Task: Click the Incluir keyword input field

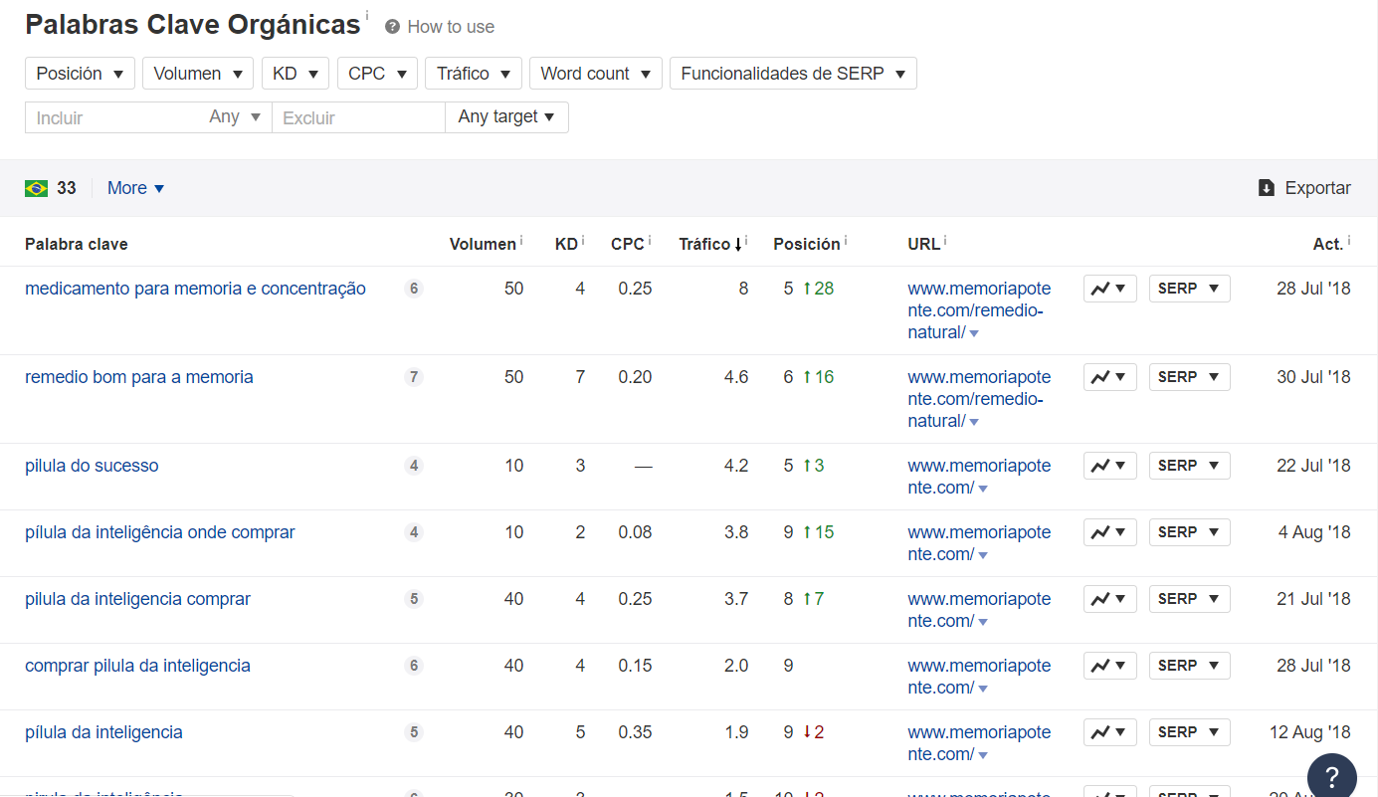Action: [114, 117]
